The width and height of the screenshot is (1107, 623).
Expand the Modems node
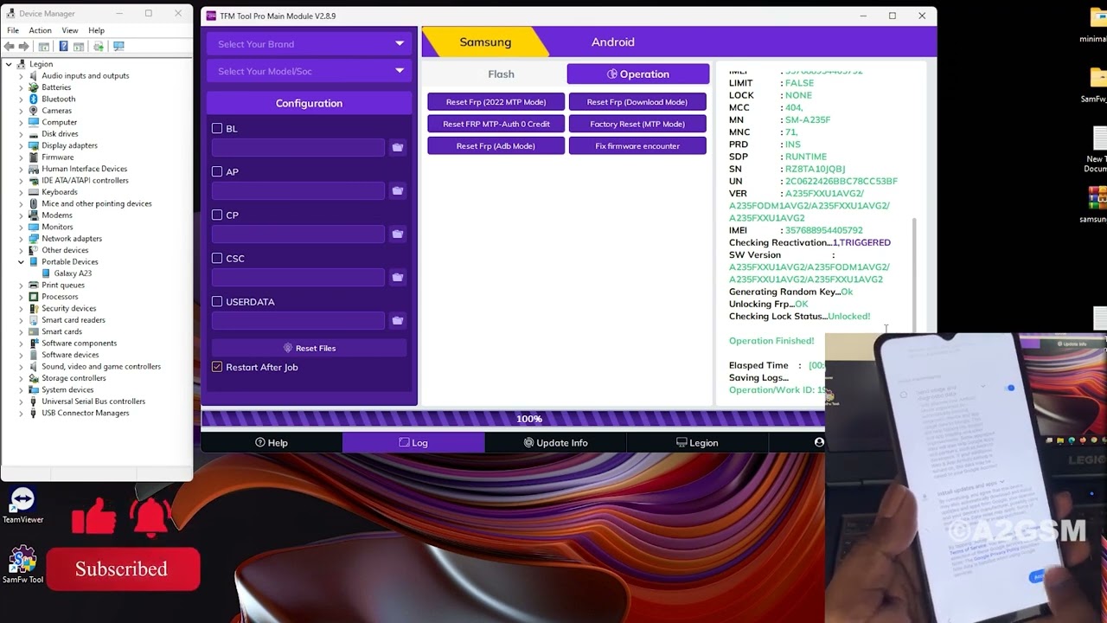click(x=21, y=215)
